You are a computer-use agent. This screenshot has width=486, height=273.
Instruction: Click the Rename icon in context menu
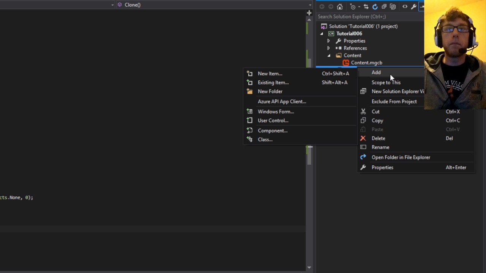[x=363, y=147]
